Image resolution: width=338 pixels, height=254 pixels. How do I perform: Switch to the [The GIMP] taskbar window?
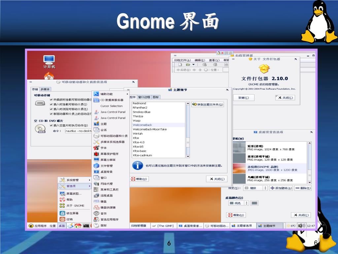(x=164, y=226)
